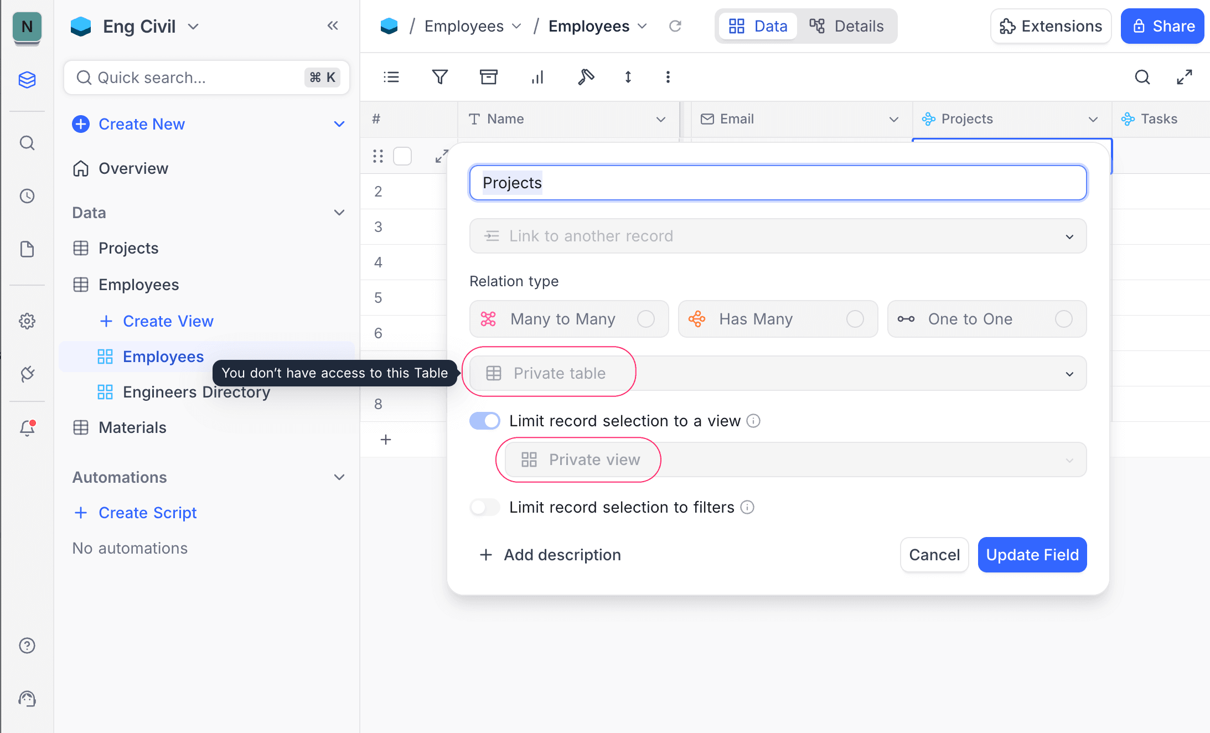Click the fullscreen expand icon in toolbar
The width and height of the screenshot is (1210, 733).
click(1184, 77)
